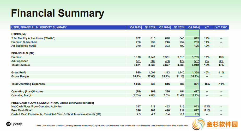Click the Y/Y FXN* column header

(x=221, y=27)
